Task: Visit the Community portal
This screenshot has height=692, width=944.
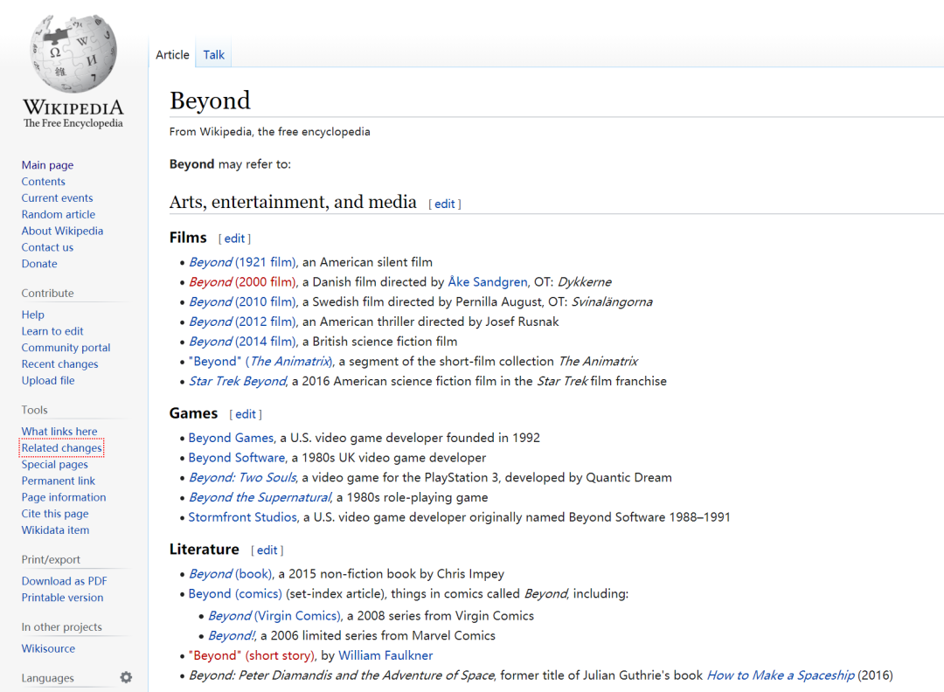Action: point(66,347)
